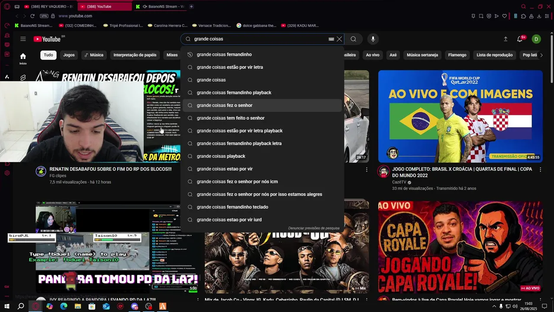The height and width of the screenshot is (312, 554).
Task: Open KADU MAR bookmark
Action: coord(300,26)
